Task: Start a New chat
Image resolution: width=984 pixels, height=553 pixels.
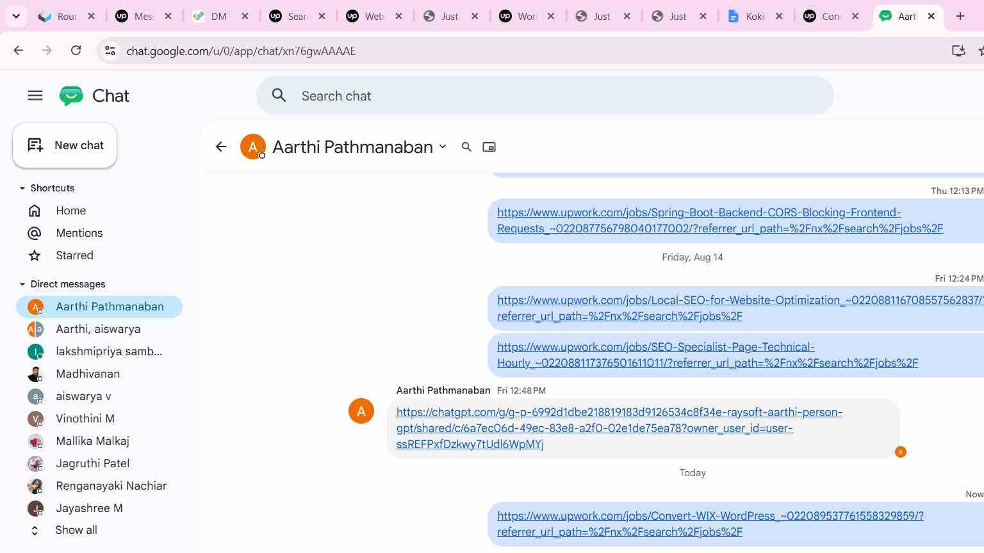Action: tap(65, 145)
